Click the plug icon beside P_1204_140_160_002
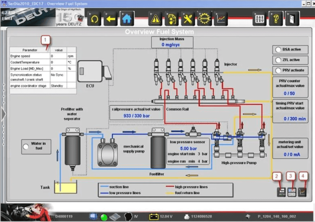 [x=248, y=216]
